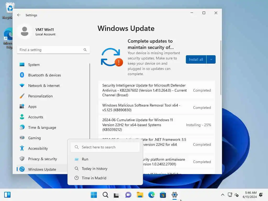Screen dimensions: 268x201
Task: Click the Settings back arrow
Action: [19, 15]
